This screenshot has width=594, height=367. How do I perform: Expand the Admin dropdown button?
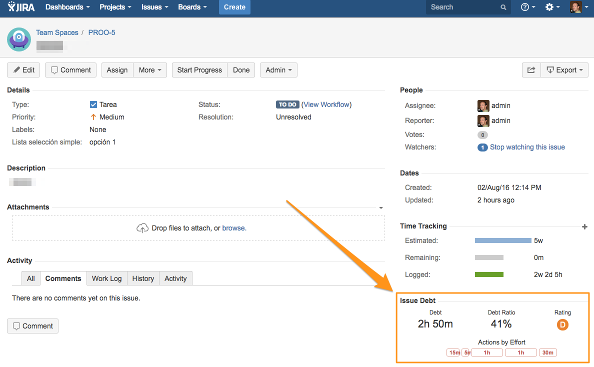pos(278,70)
